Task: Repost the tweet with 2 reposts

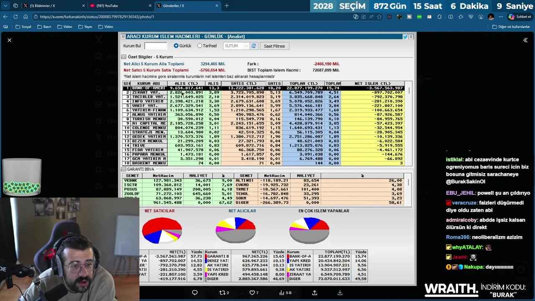Action: click(224, 293)
